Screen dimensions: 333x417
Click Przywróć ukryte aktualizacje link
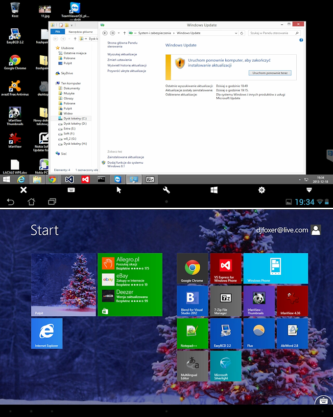coord(126,71)
